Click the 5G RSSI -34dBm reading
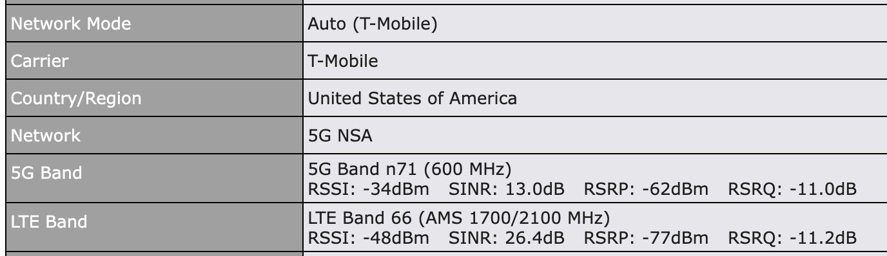This screenshot has height=256, width=887. pyautogui.click(x=369, y=189)
